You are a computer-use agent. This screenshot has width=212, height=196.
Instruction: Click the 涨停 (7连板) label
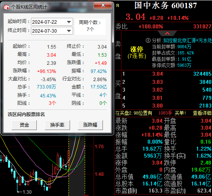[x=137, y=53]
